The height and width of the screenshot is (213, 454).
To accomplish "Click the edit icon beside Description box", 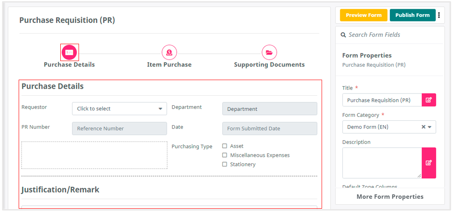I will [429, 163].
